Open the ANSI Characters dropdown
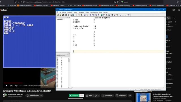Image resolution: width=181 pixels, height=102 pixels. tap(69, 56)
